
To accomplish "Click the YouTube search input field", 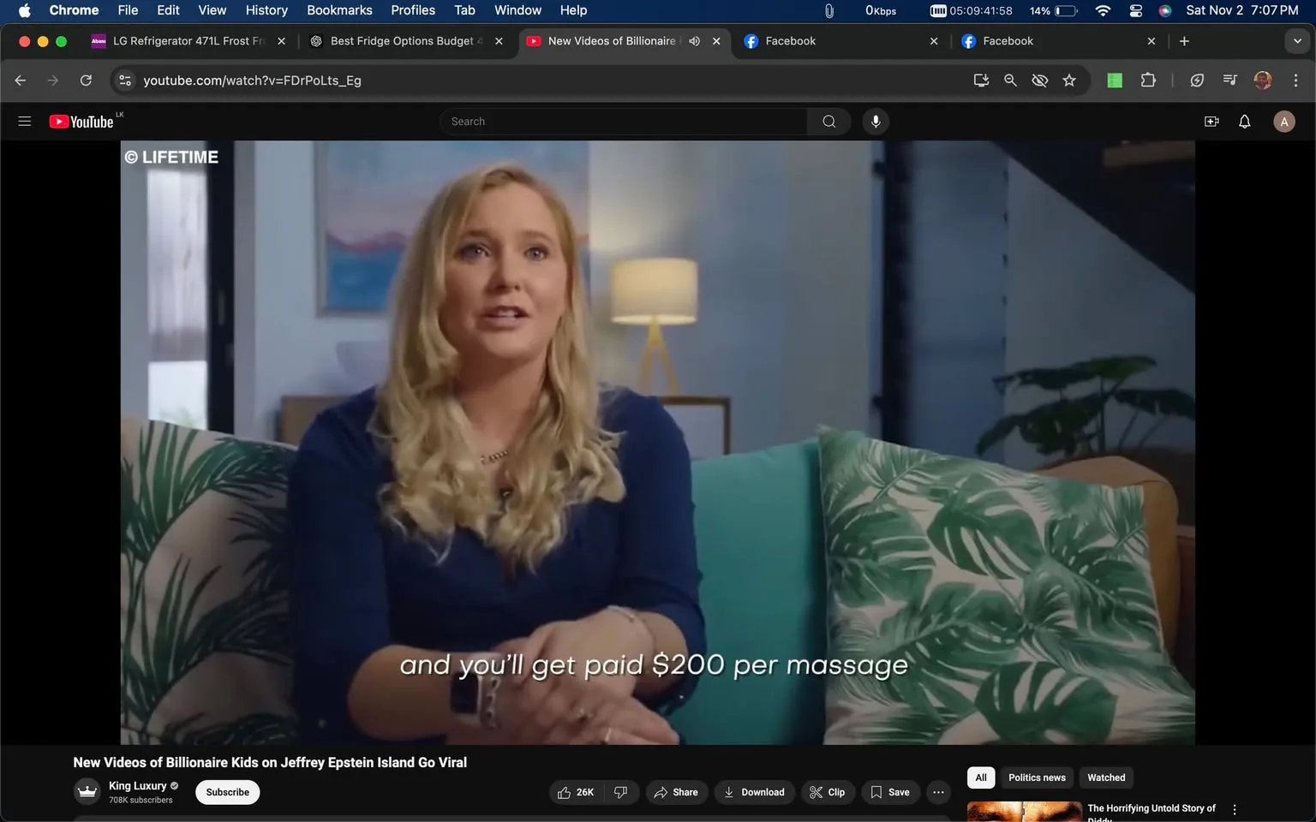I will click(x=623, y=121).
